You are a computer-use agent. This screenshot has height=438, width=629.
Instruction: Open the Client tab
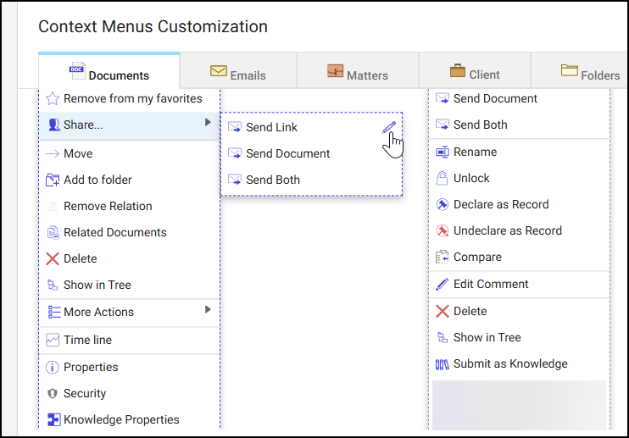point(475,71)
